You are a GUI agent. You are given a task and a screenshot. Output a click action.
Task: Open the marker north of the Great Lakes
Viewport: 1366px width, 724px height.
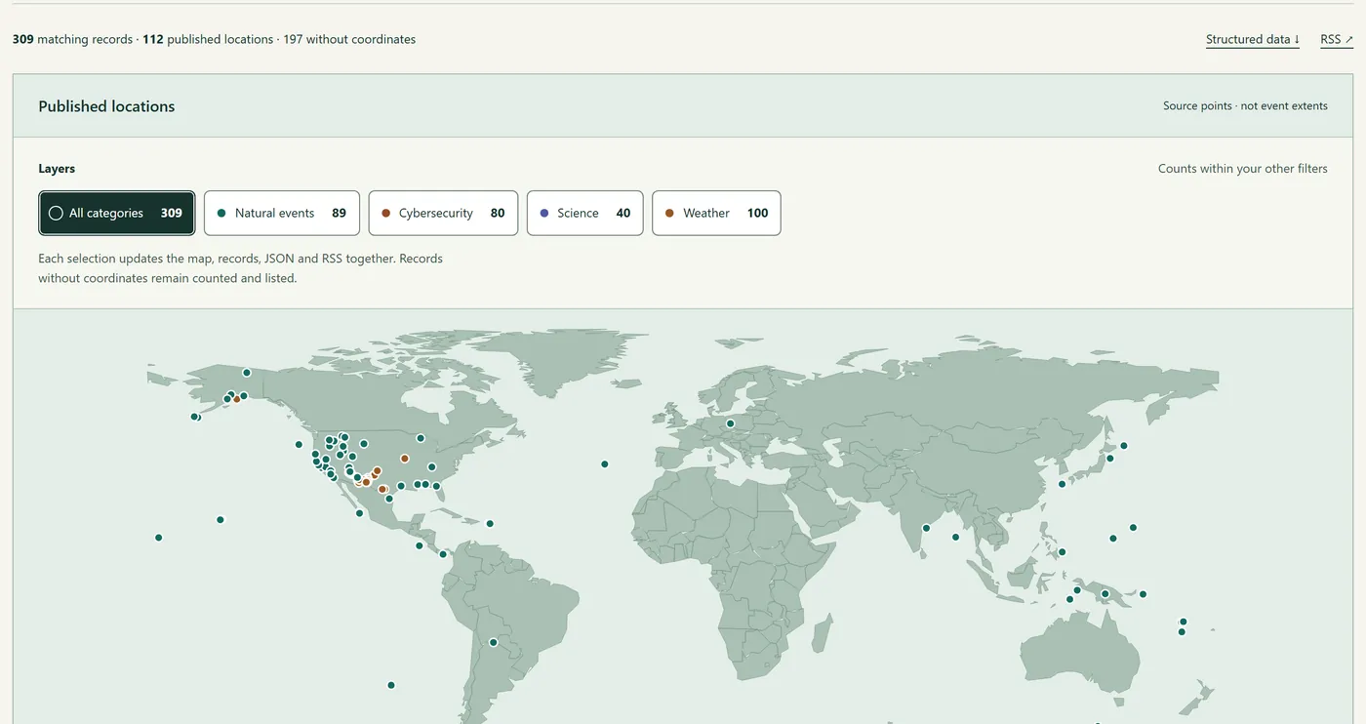click(421, 438)
